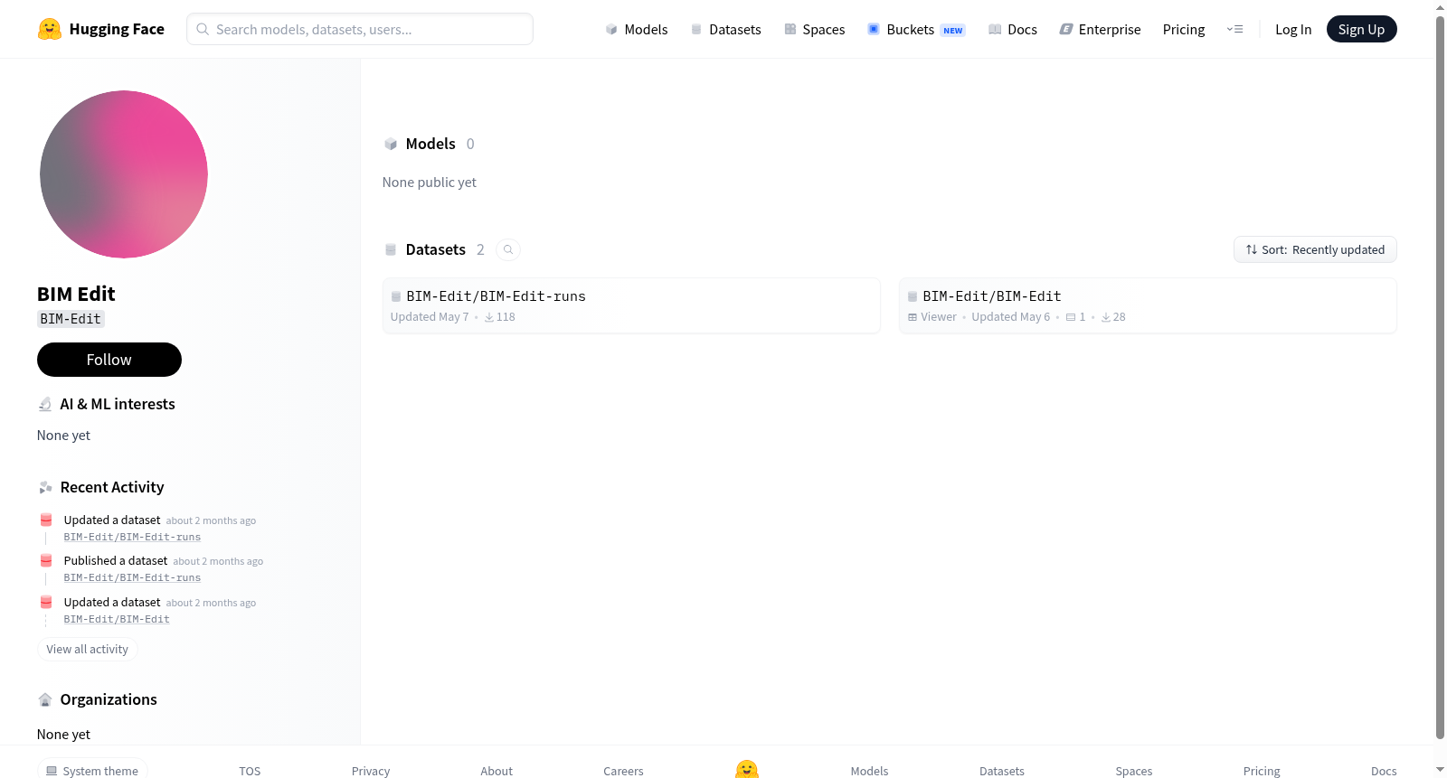
Task: Open the BIM-Edit/BIM-Edit-runs dataset card
Action: pos(631,305)
